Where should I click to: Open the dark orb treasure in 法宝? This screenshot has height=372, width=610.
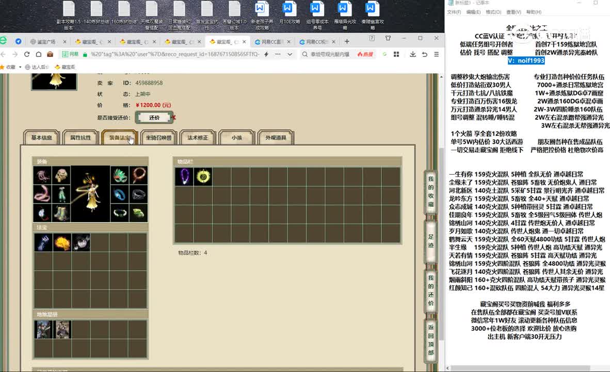coord(81,242)
